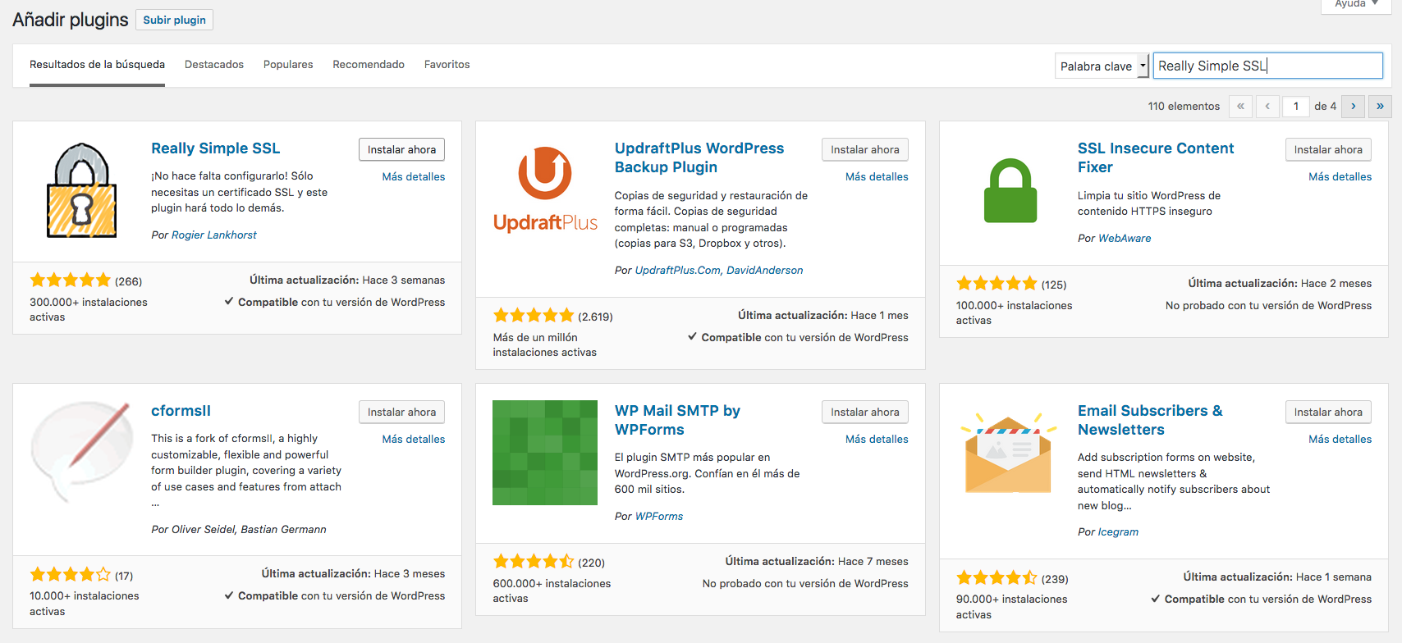The height and width of the screenshot is (643, 1402).
Task: Open the Destacados tab
Action: click(x=214, y=64)
